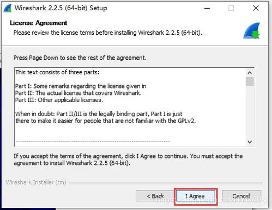Viewport: 272px width, 210px height.
Task: Click the 'License Agreement' heading
Action: click(x=39, y=23)
